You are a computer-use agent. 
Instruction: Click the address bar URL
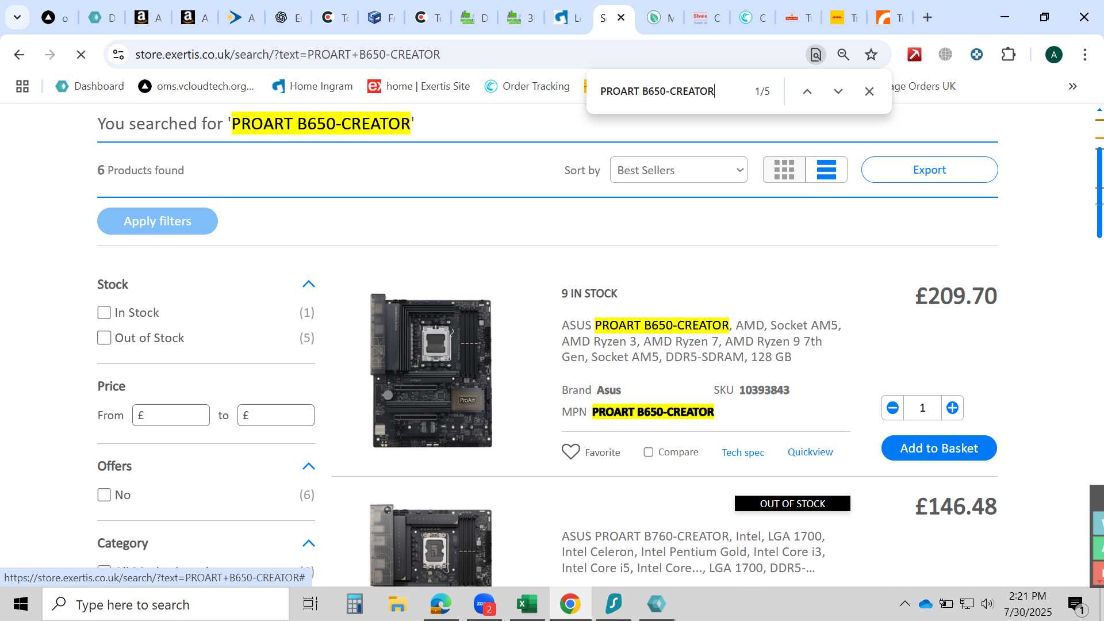click(x=287, y=55)
